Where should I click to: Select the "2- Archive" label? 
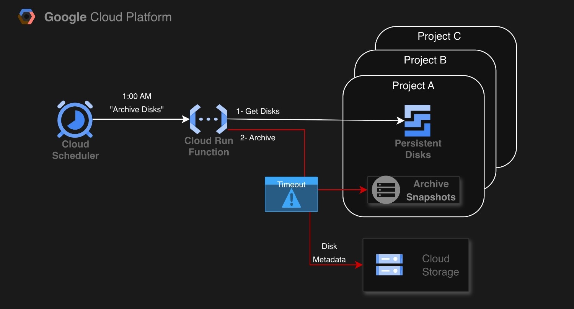pos(258,138)
